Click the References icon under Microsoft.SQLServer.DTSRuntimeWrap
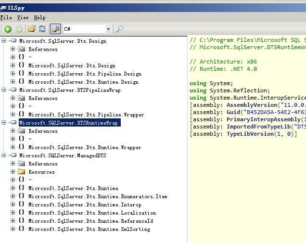Image resolution: width=306 pixels, height=243 pixels. click(22, 130)
